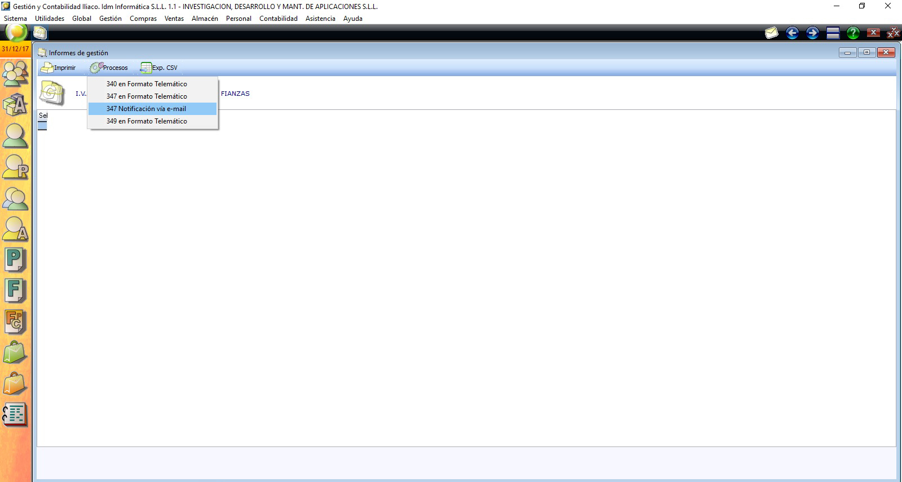The image size is (902, 482).
Task: Open the two-people sidebar icon
Action: point(15,198)
